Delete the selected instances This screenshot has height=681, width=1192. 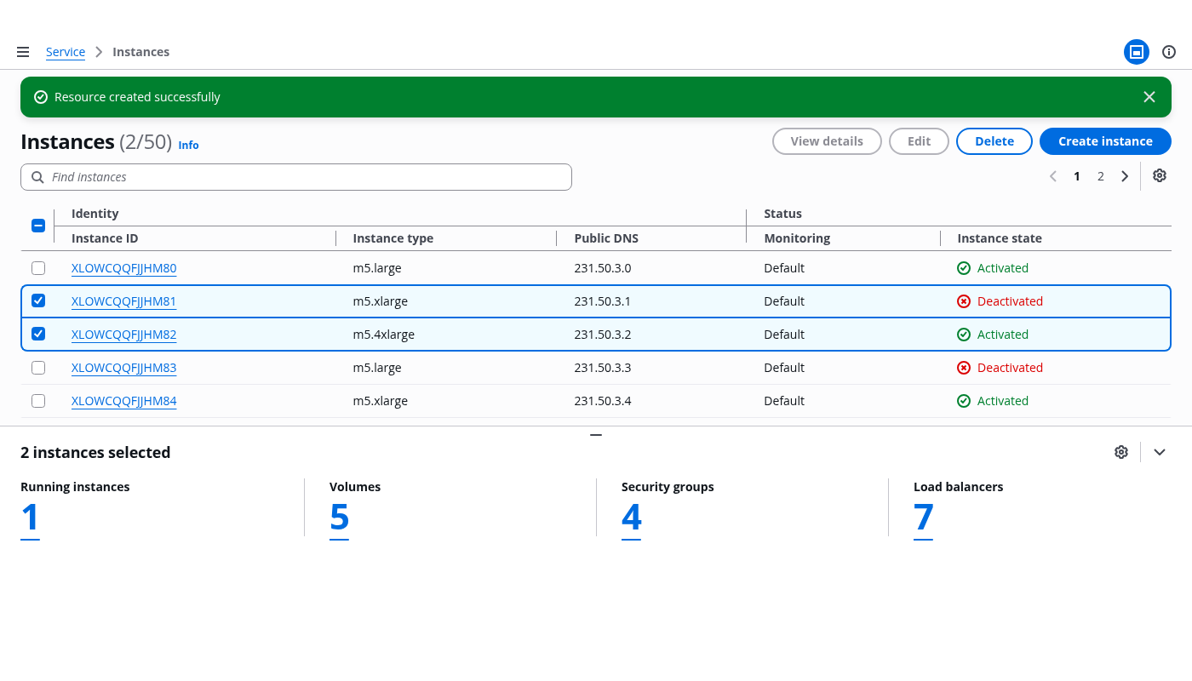[x=994, y=141]
